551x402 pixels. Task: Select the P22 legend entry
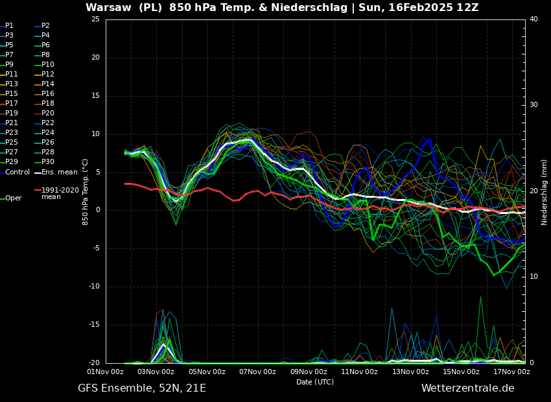point(47,123)
